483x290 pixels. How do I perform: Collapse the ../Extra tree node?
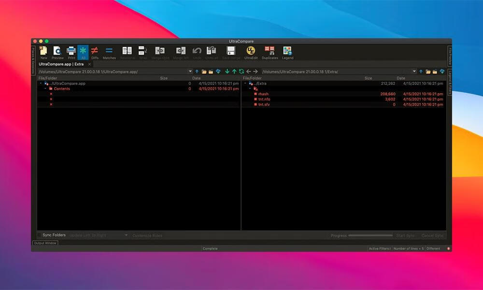[245, 84]
